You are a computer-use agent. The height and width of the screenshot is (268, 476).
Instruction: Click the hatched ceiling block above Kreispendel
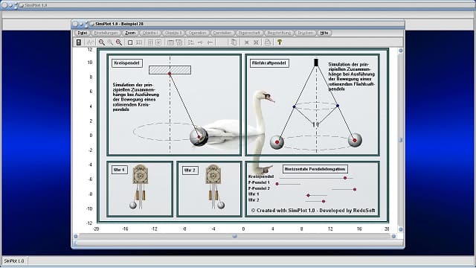coord(170,70)
